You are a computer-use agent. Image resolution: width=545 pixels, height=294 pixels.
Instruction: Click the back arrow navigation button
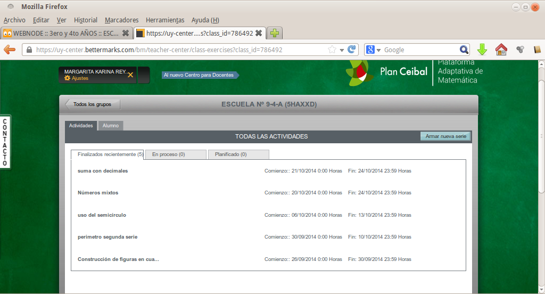(x=9, y=50)
